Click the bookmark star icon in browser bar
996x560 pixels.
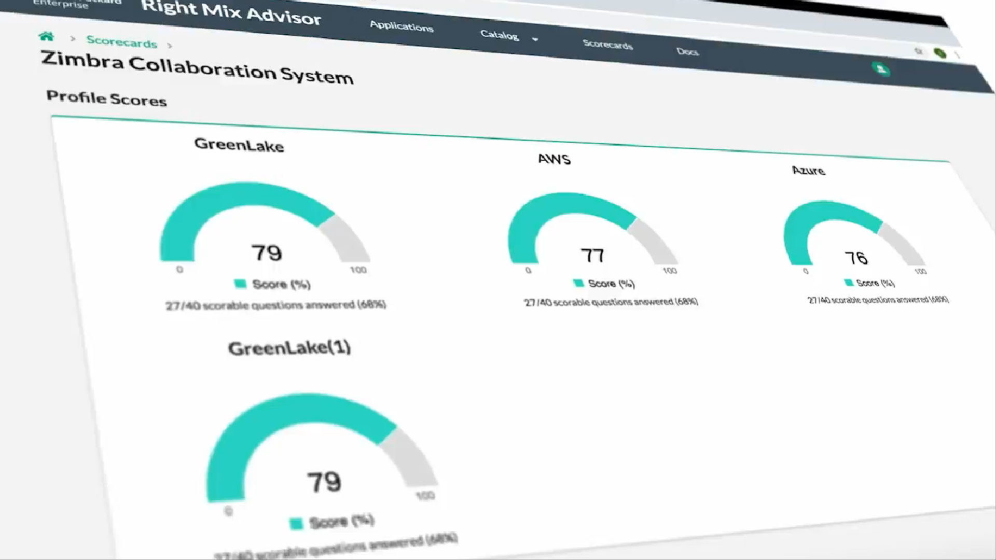pos(918,51)
